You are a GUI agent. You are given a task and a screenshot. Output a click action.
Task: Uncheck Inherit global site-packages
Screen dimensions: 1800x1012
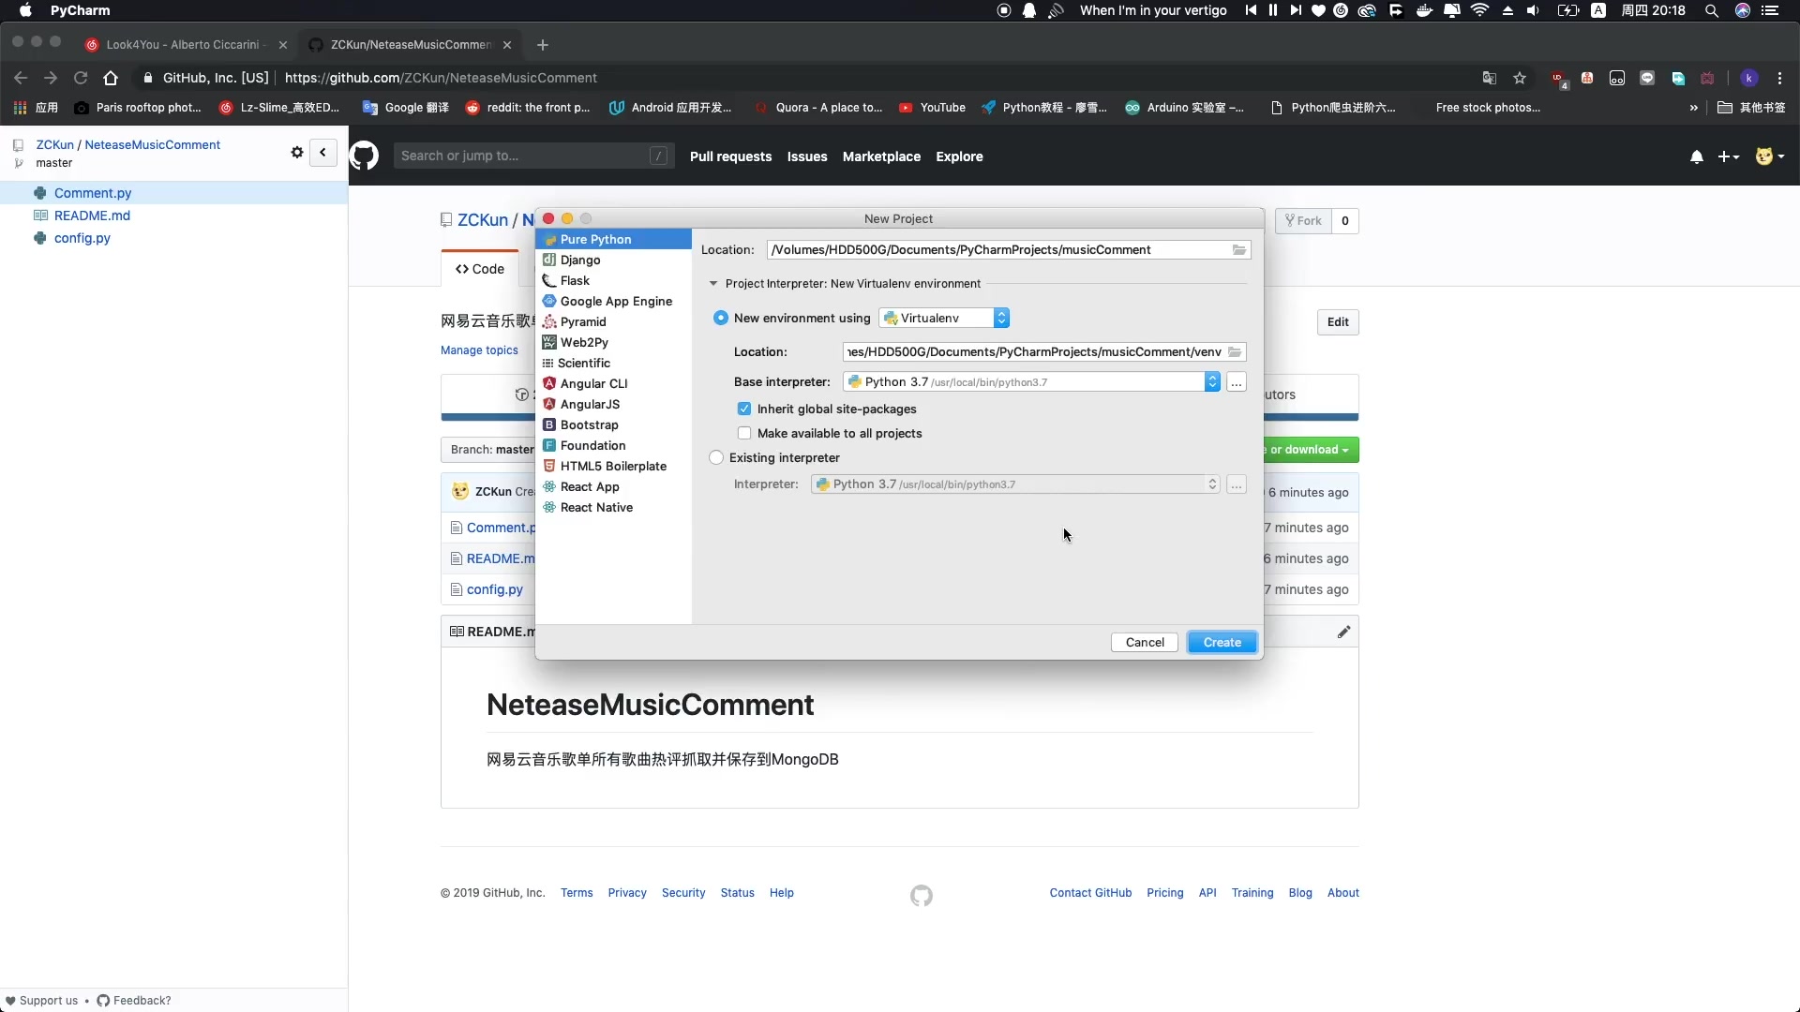[744, 409]
